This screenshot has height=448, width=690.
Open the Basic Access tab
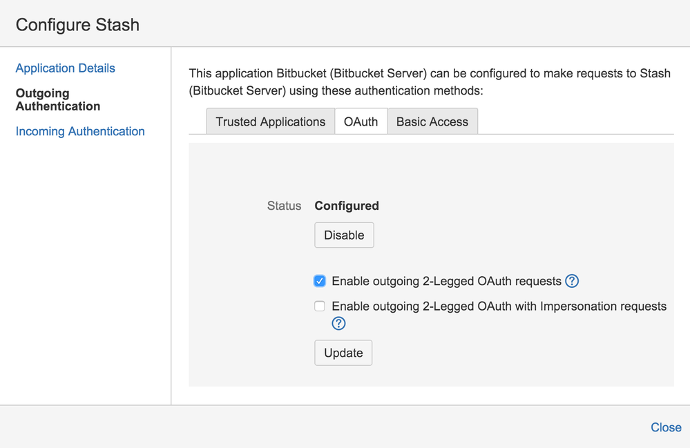pos(432,121)
